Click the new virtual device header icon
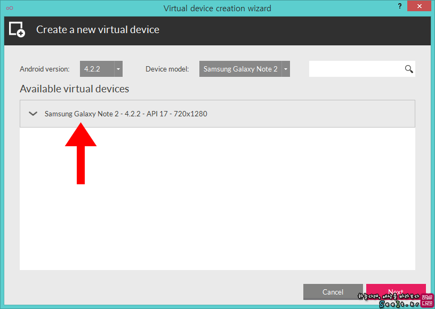Viewport: 435px width, 309px height. click(17, 29)
